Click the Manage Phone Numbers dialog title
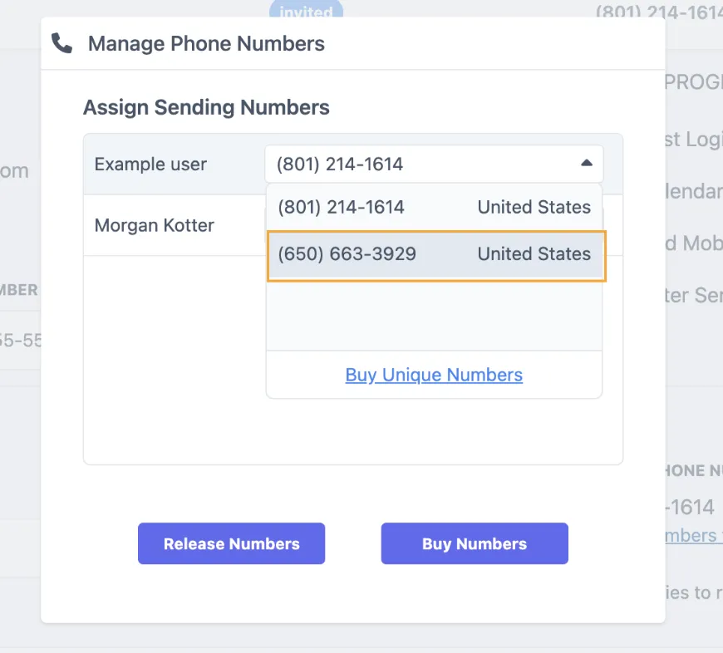 (207, 43)
